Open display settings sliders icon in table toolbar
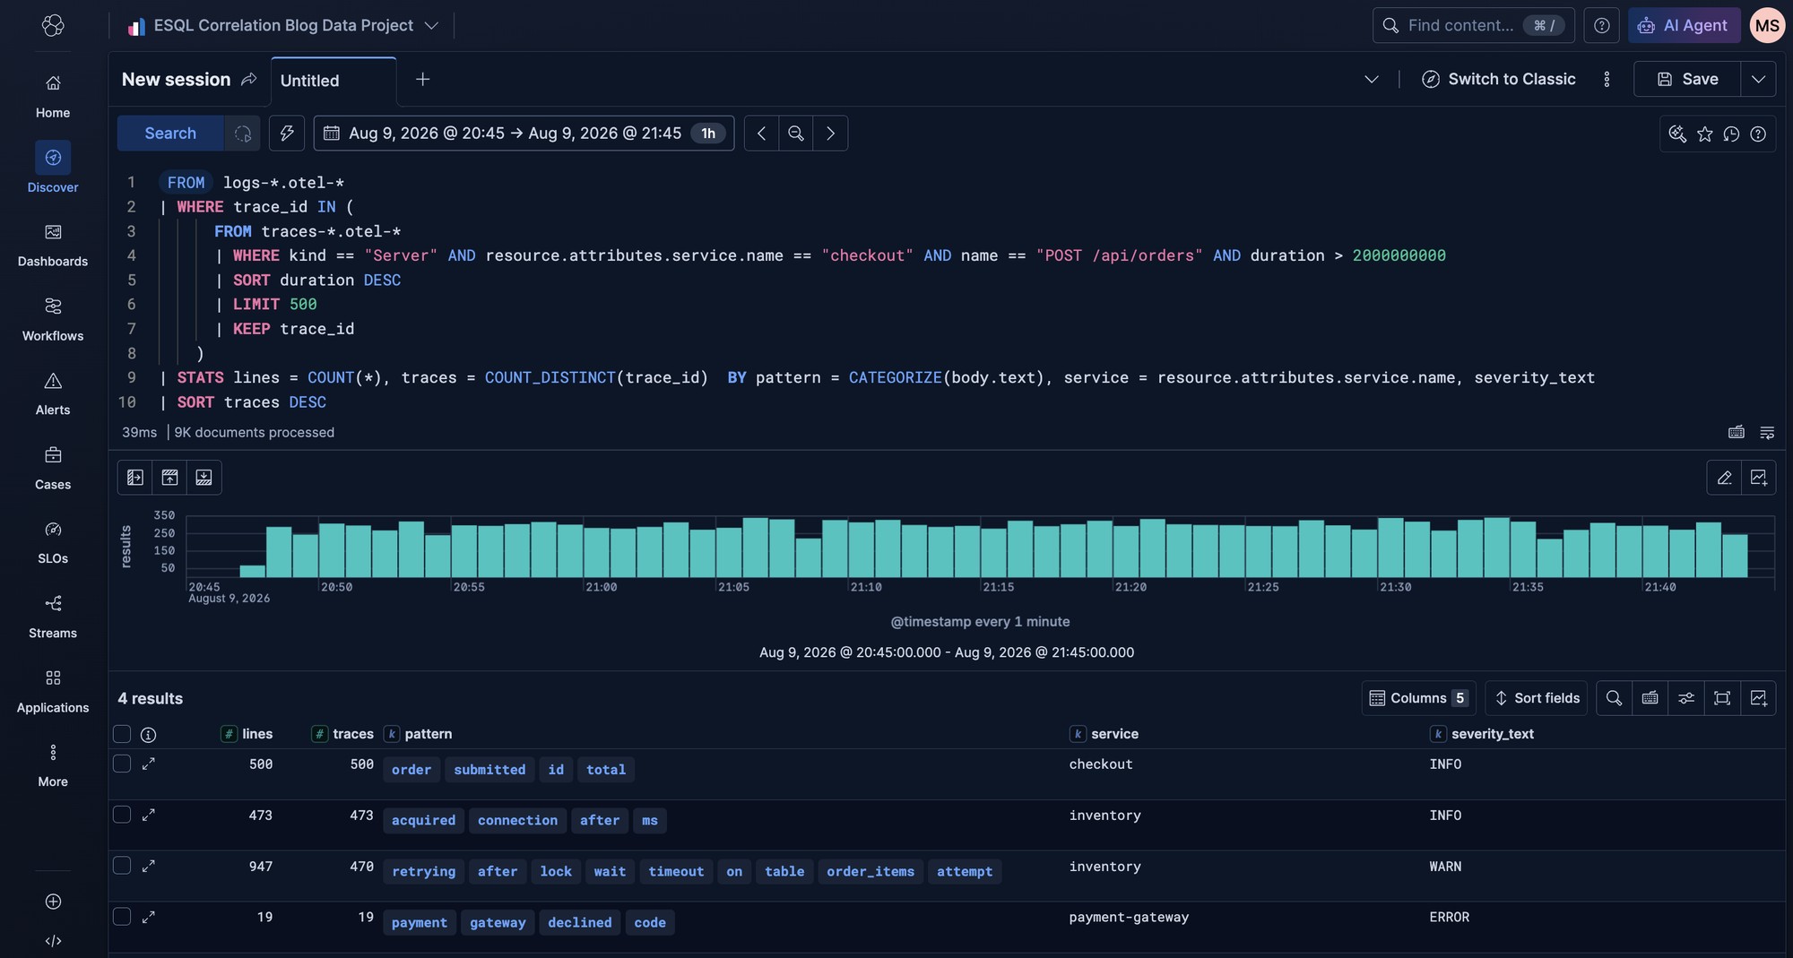Image resolution: width=1793 pixels, height=958 pixels. point(1686,698)
